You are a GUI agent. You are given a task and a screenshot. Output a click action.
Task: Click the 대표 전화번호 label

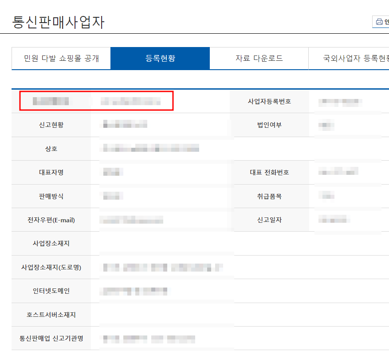(269, 172)
